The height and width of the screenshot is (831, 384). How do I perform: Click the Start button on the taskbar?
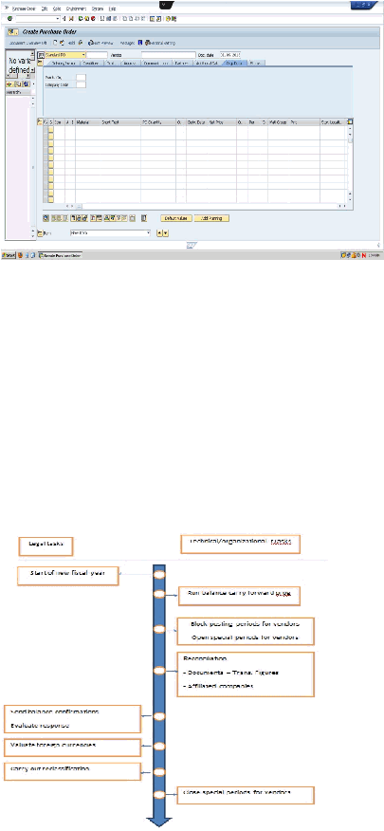click(9, 255)
